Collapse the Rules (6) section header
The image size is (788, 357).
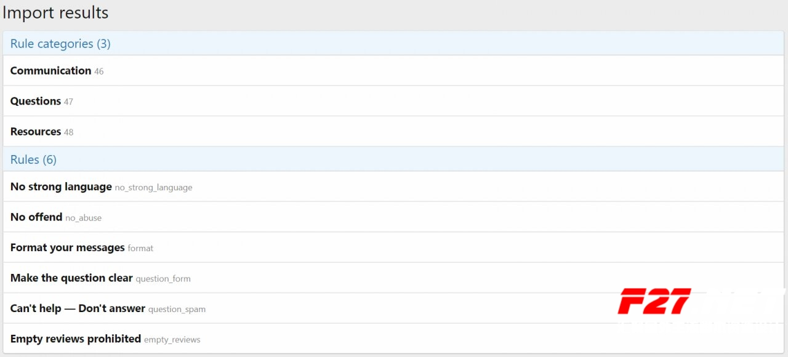coord(33,159)
